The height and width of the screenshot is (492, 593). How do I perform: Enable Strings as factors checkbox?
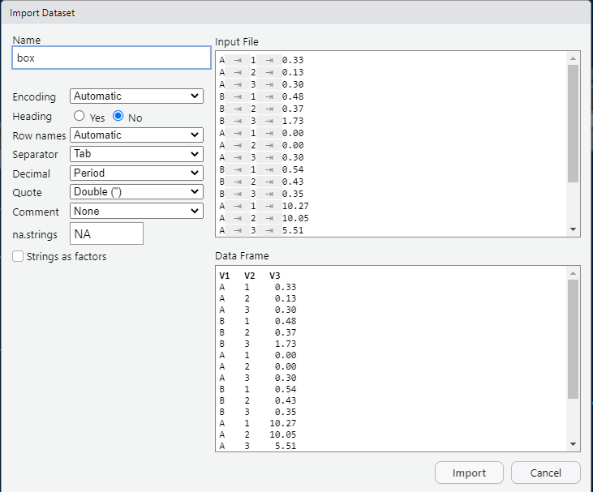tap(18, 256)
